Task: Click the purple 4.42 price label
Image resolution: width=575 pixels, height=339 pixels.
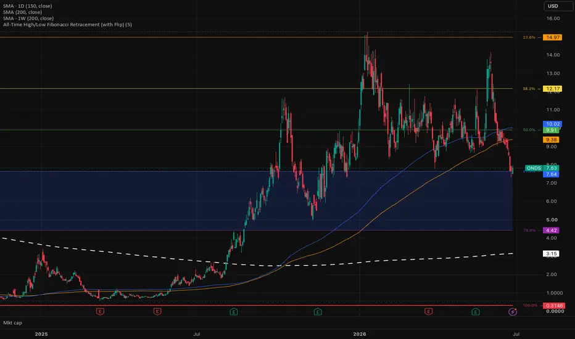Action: [x=551, y=231]
